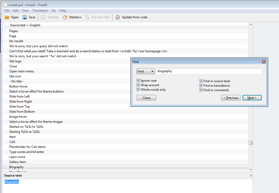279x193 pixels.
Task: Toggle Find in source texts checkbox
Action: point(201,81)
